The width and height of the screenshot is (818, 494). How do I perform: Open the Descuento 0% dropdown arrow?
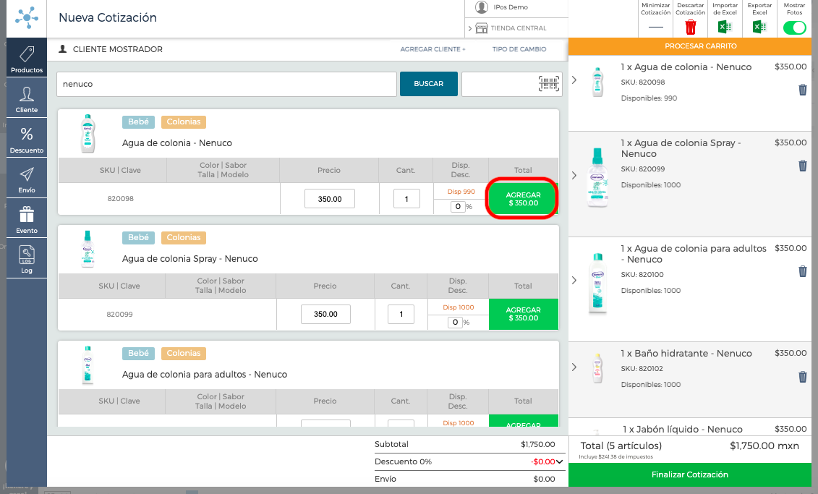559,461
